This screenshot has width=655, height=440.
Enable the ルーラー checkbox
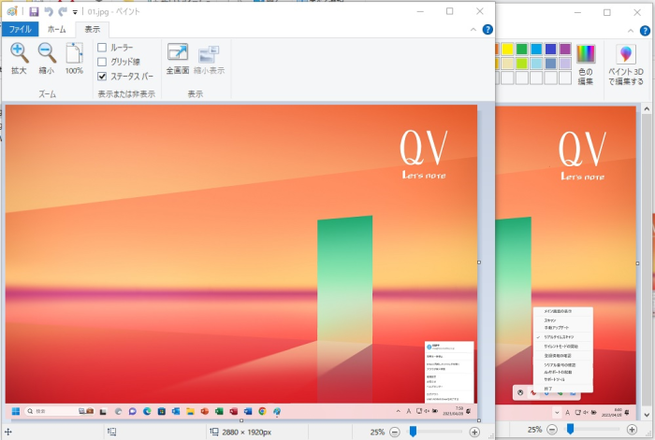(102, 48)
